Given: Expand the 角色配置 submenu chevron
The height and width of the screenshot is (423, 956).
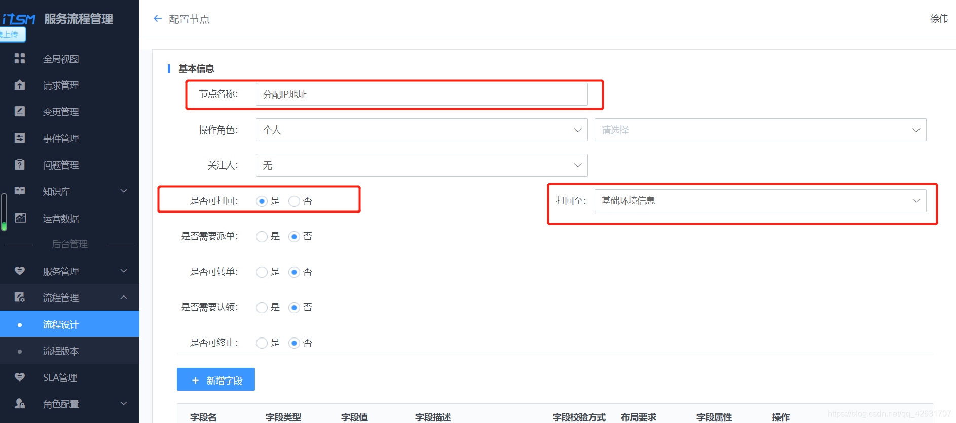Looking at the screenshot, I should point(124,403).
